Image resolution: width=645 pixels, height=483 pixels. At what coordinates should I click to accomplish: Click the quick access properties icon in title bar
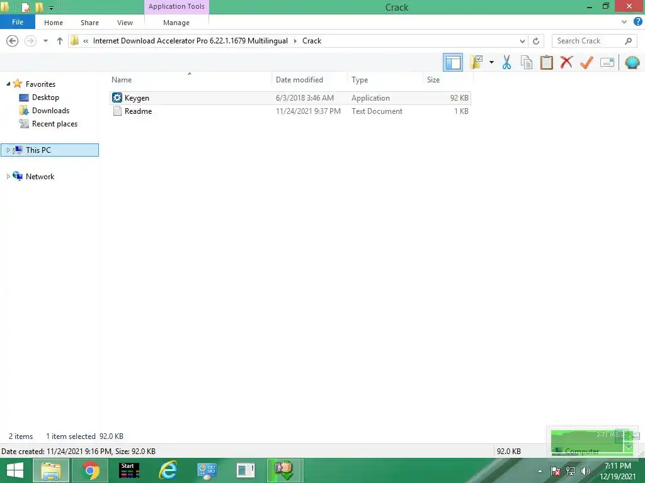pyautogui.click(x=25, y=7)
